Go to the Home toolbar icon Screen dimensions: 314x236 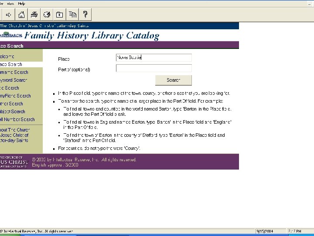pos(21,15)
